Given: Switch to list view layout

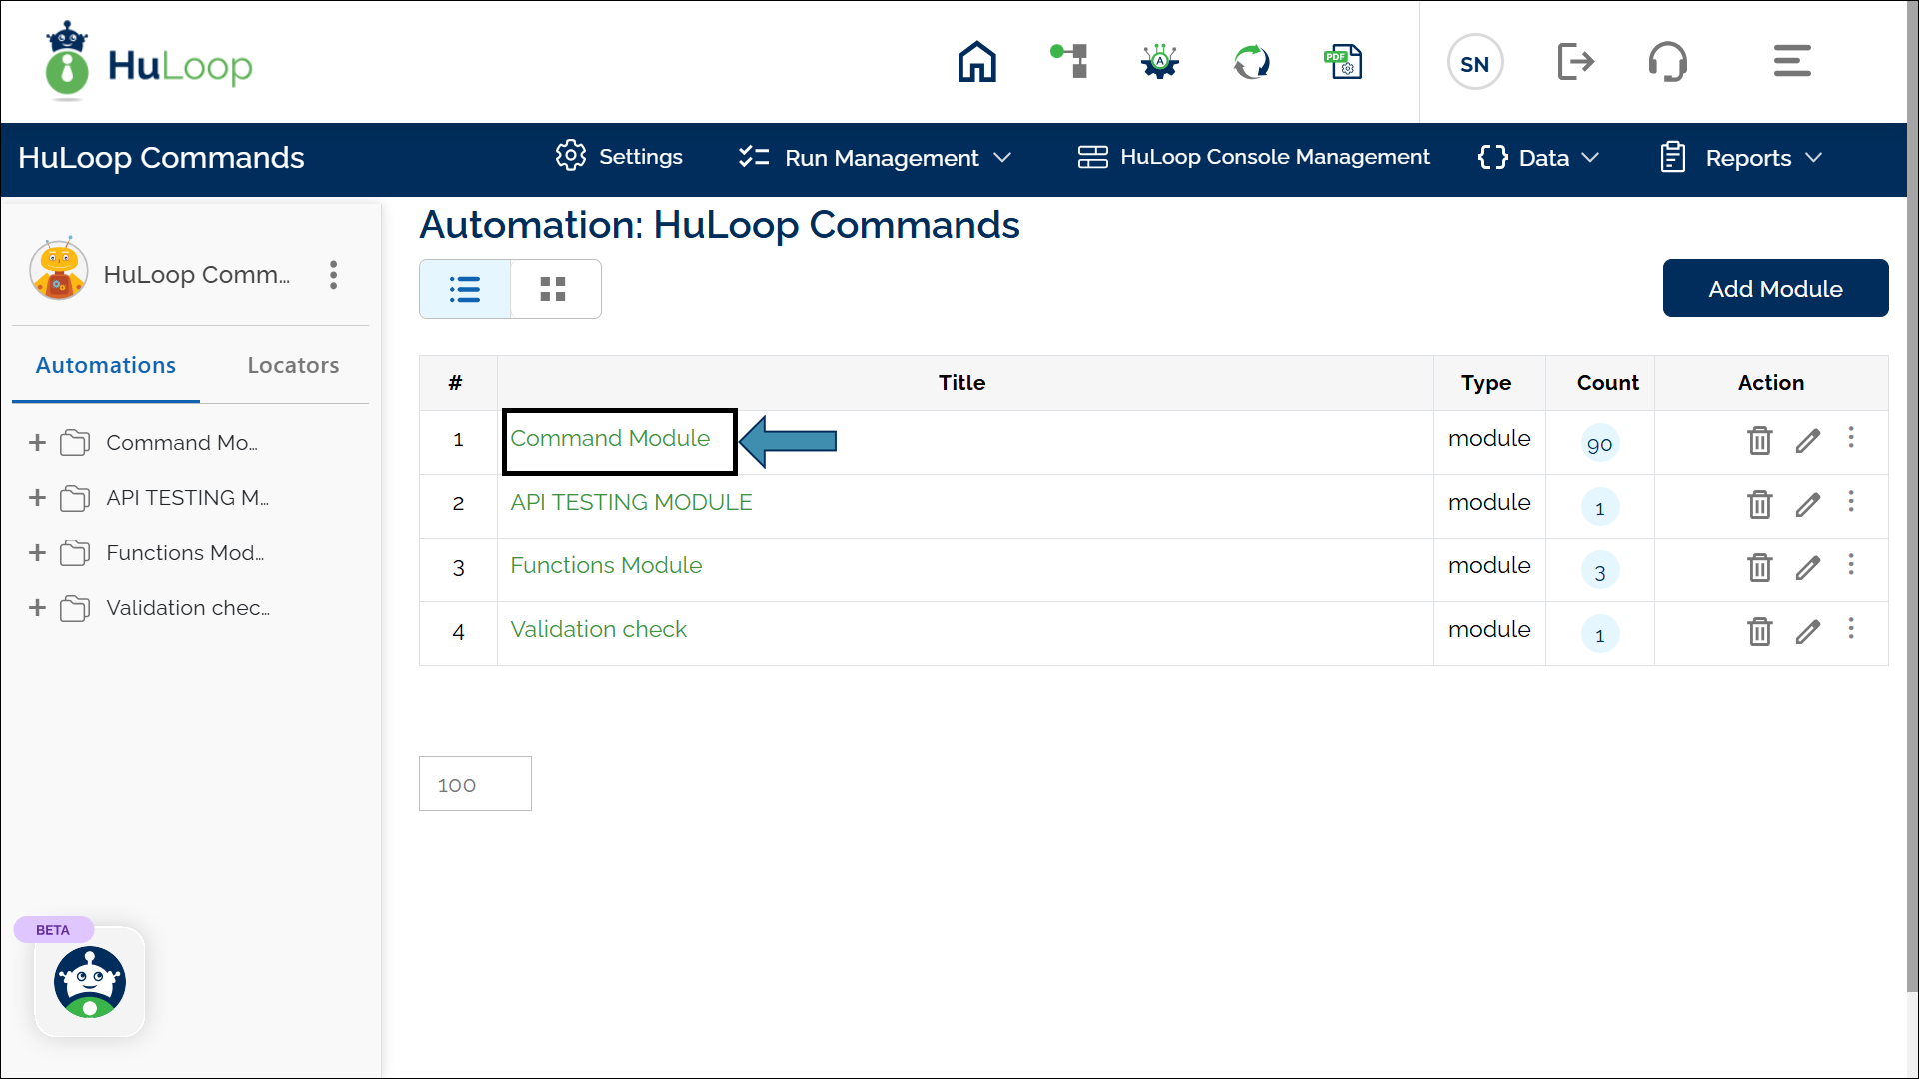Looking at the screenshot, I should [x=465, y=289].
